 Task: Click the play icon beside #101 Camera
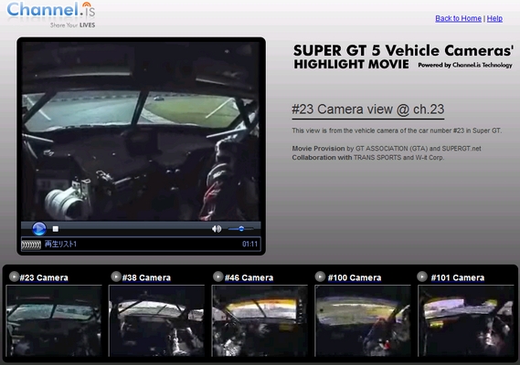[x=422, y=276]
